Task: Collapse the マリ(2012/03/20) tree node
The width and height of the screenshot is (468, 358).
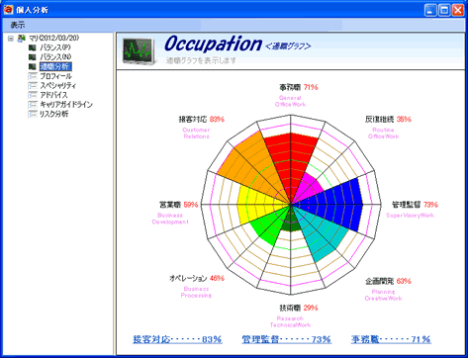Action: 11,39
